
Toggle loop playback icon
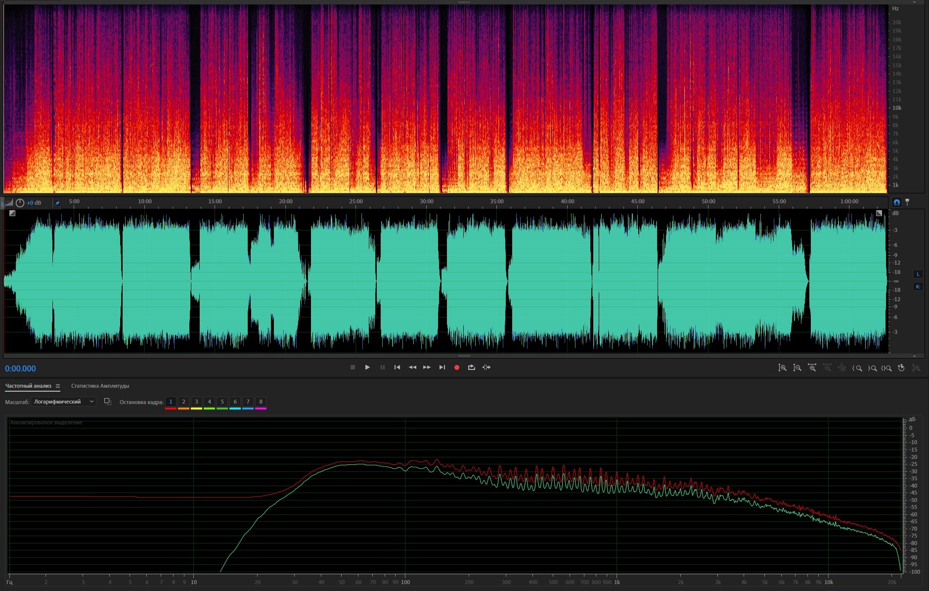point(471,367)
